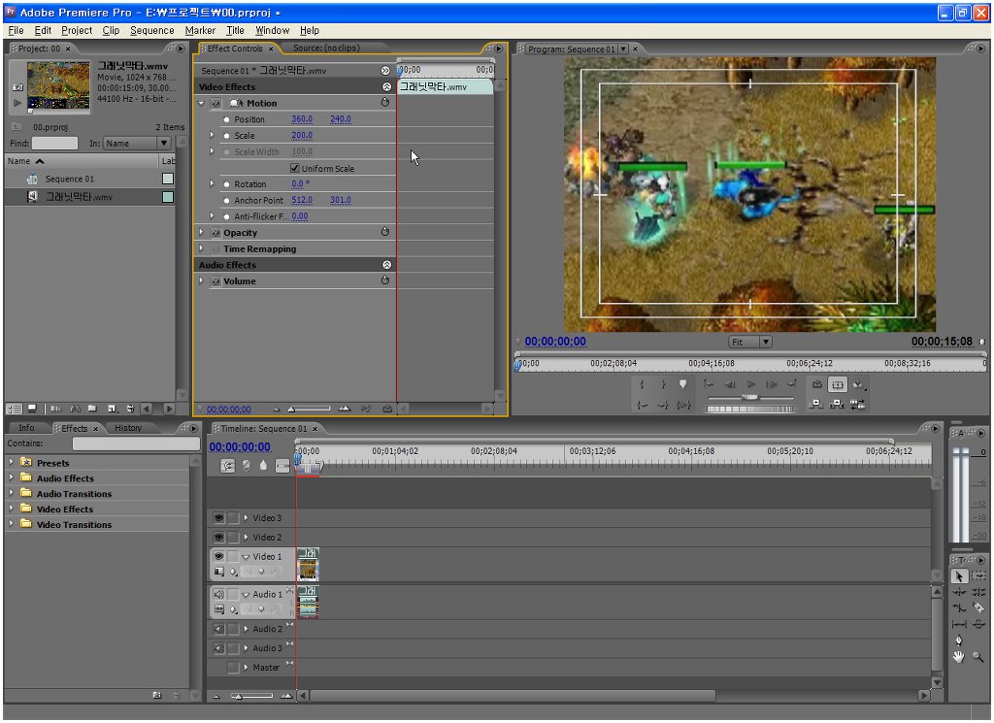This screenshot has height=723, width=994.
Task: Click Set In Point in Program monitor
Action: (642, 385)
